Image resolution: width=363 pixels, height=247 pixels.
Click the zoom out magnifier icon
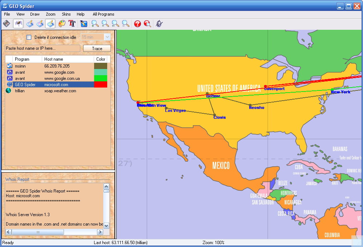tap(105, 24)
